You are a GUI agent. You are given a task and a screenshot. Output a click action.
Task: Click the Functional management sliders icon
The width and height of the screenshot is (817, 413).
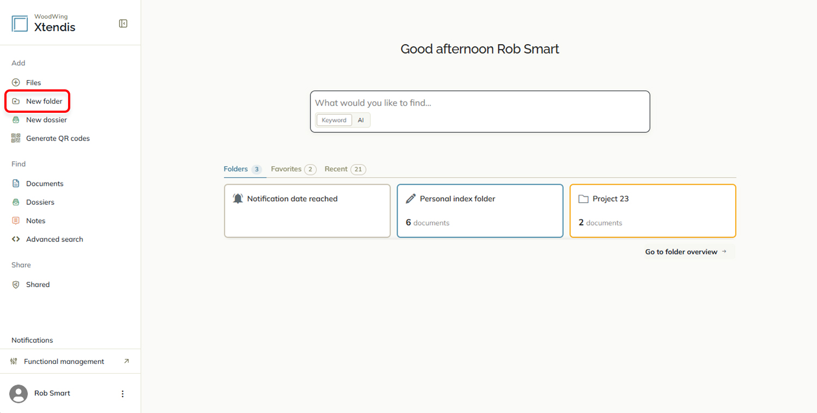click(x=14, y=361)
